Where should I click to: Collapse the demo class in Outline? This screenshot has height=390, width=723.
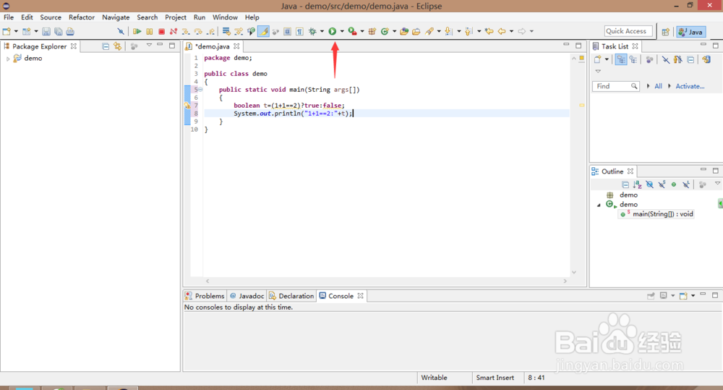click(x=599, y=205)
